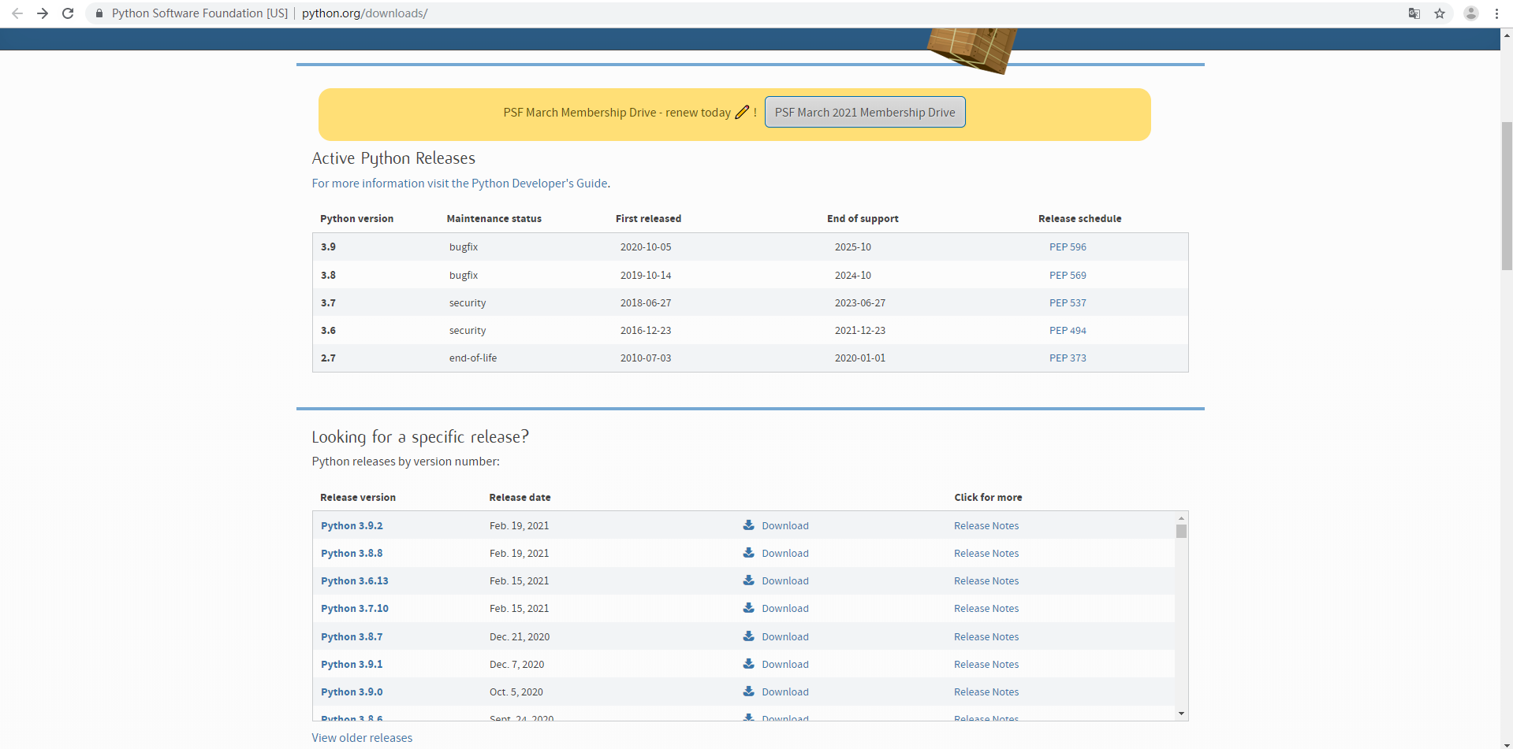Open PEP 373 release schedule link
This screenshot has height=749, width=1513.
[1068, 358]
